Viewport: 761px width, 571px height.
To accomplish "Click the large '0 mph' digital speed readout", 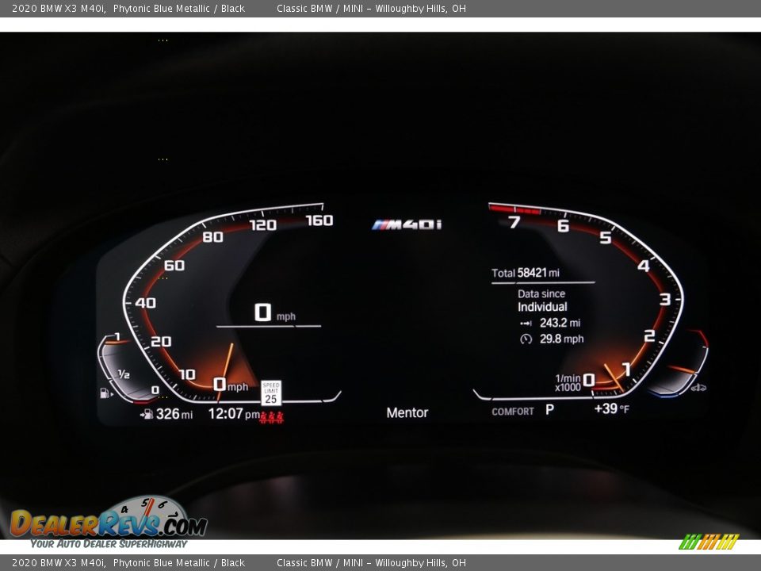I will click(x=275, y=312).
